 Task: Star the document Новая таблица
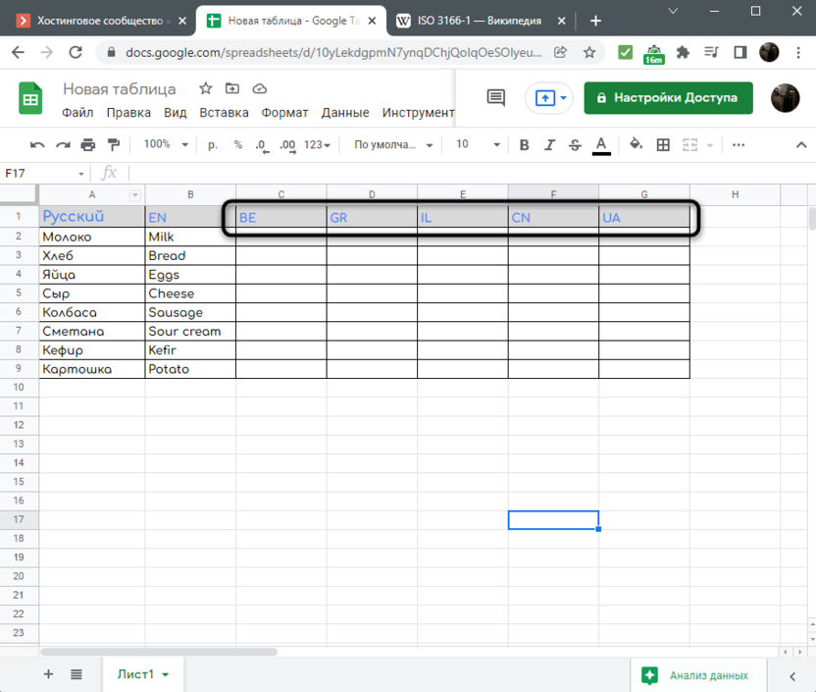pos(205,89)
